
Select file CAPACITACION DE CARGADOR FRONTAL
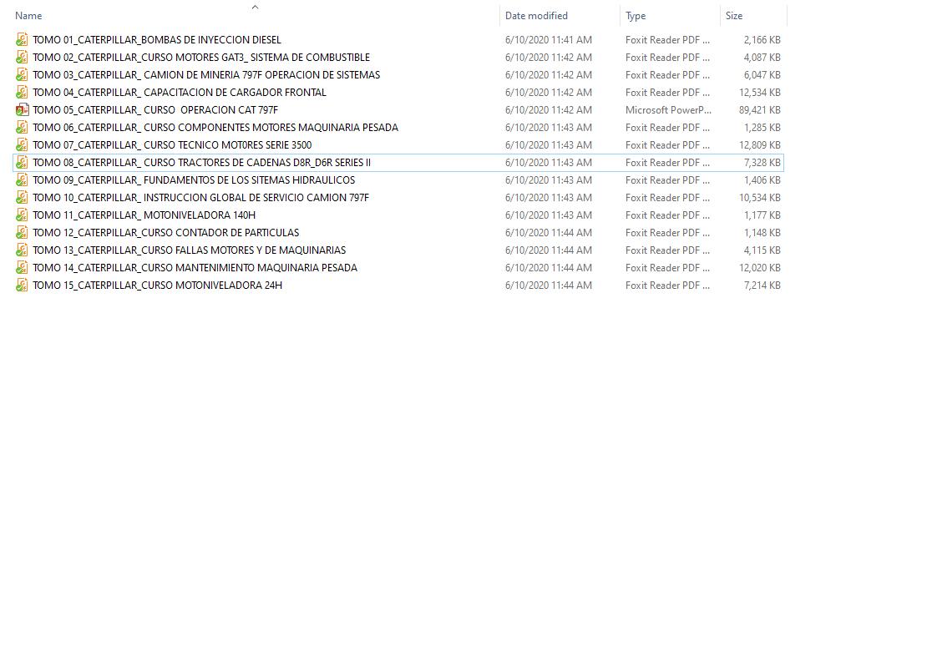click(x=180, y=93)
